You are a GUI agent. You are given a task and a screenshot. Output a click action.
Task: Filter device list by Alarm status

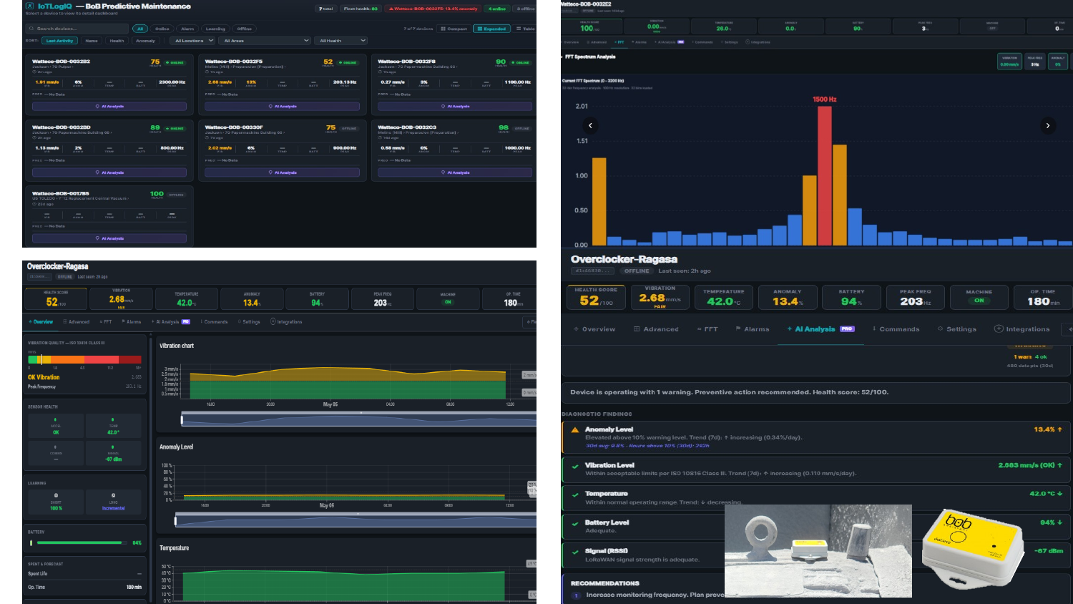coord(187,29)
